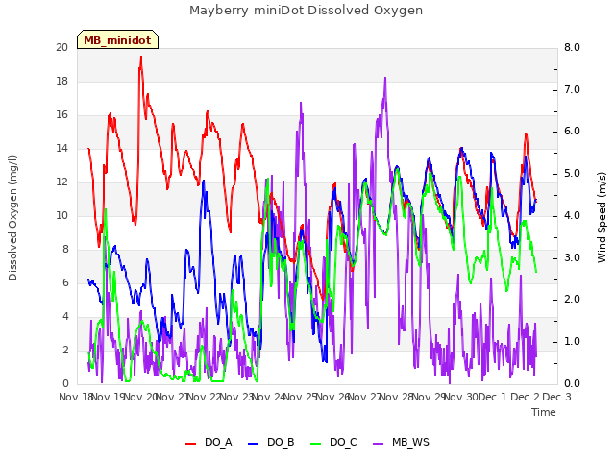The image size is (615, 461).
Task: Select the DO_A legend label
Action: 218,442
